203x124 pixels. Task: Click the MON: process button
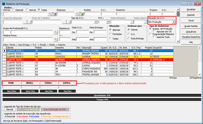click(11, 83)
